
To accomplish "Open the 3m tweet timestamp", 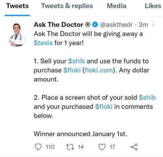I will 143,25.
